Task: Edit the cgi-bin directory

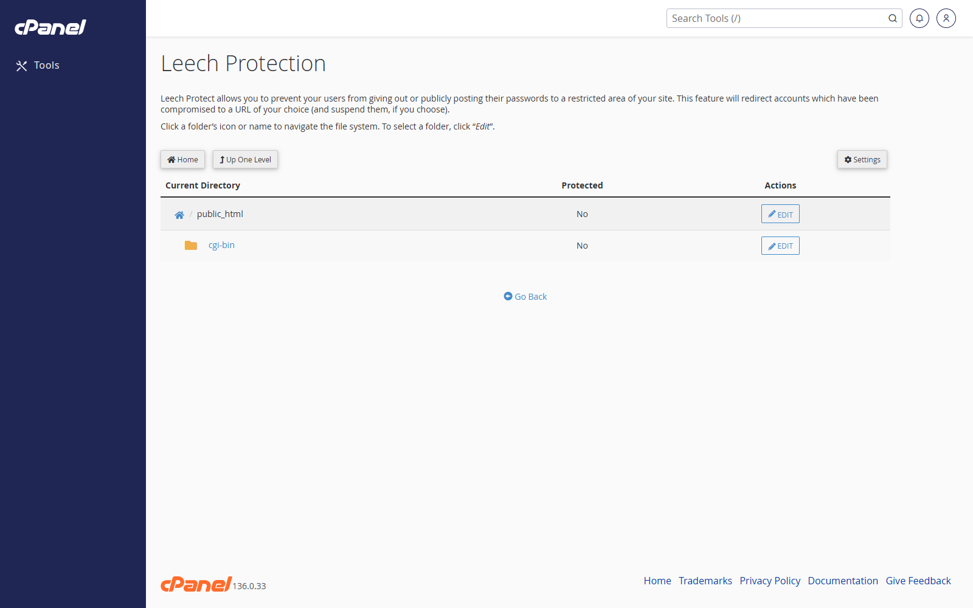Action: click(780, 246)
